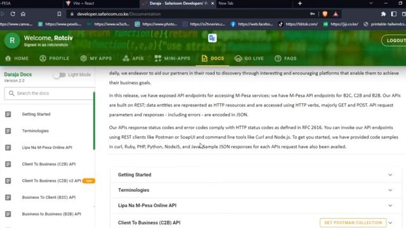
Task: Open the tiktok bookmark
Action: [x=298, y=24]
